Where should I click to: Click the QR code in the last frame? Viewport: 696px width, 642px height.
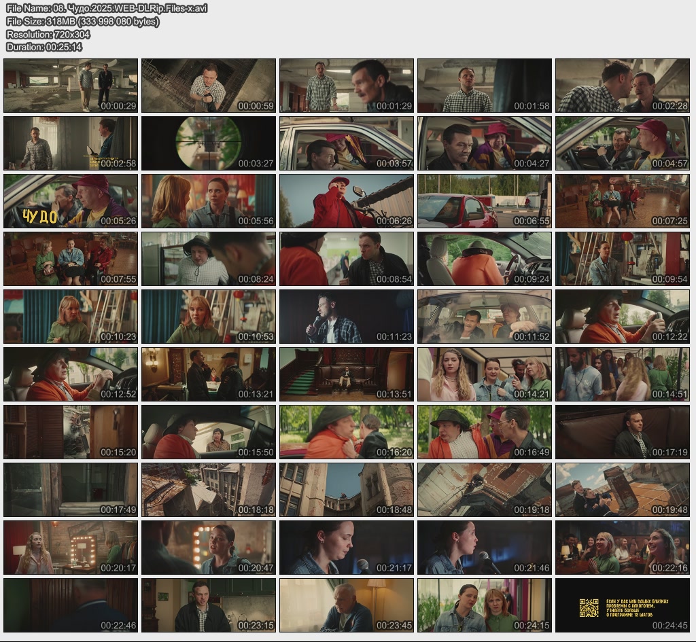589,607
